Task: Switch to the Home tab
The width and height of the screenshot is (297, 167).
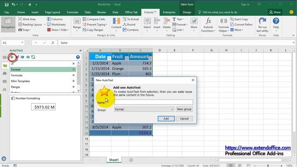Action: [x=21, y=12]
